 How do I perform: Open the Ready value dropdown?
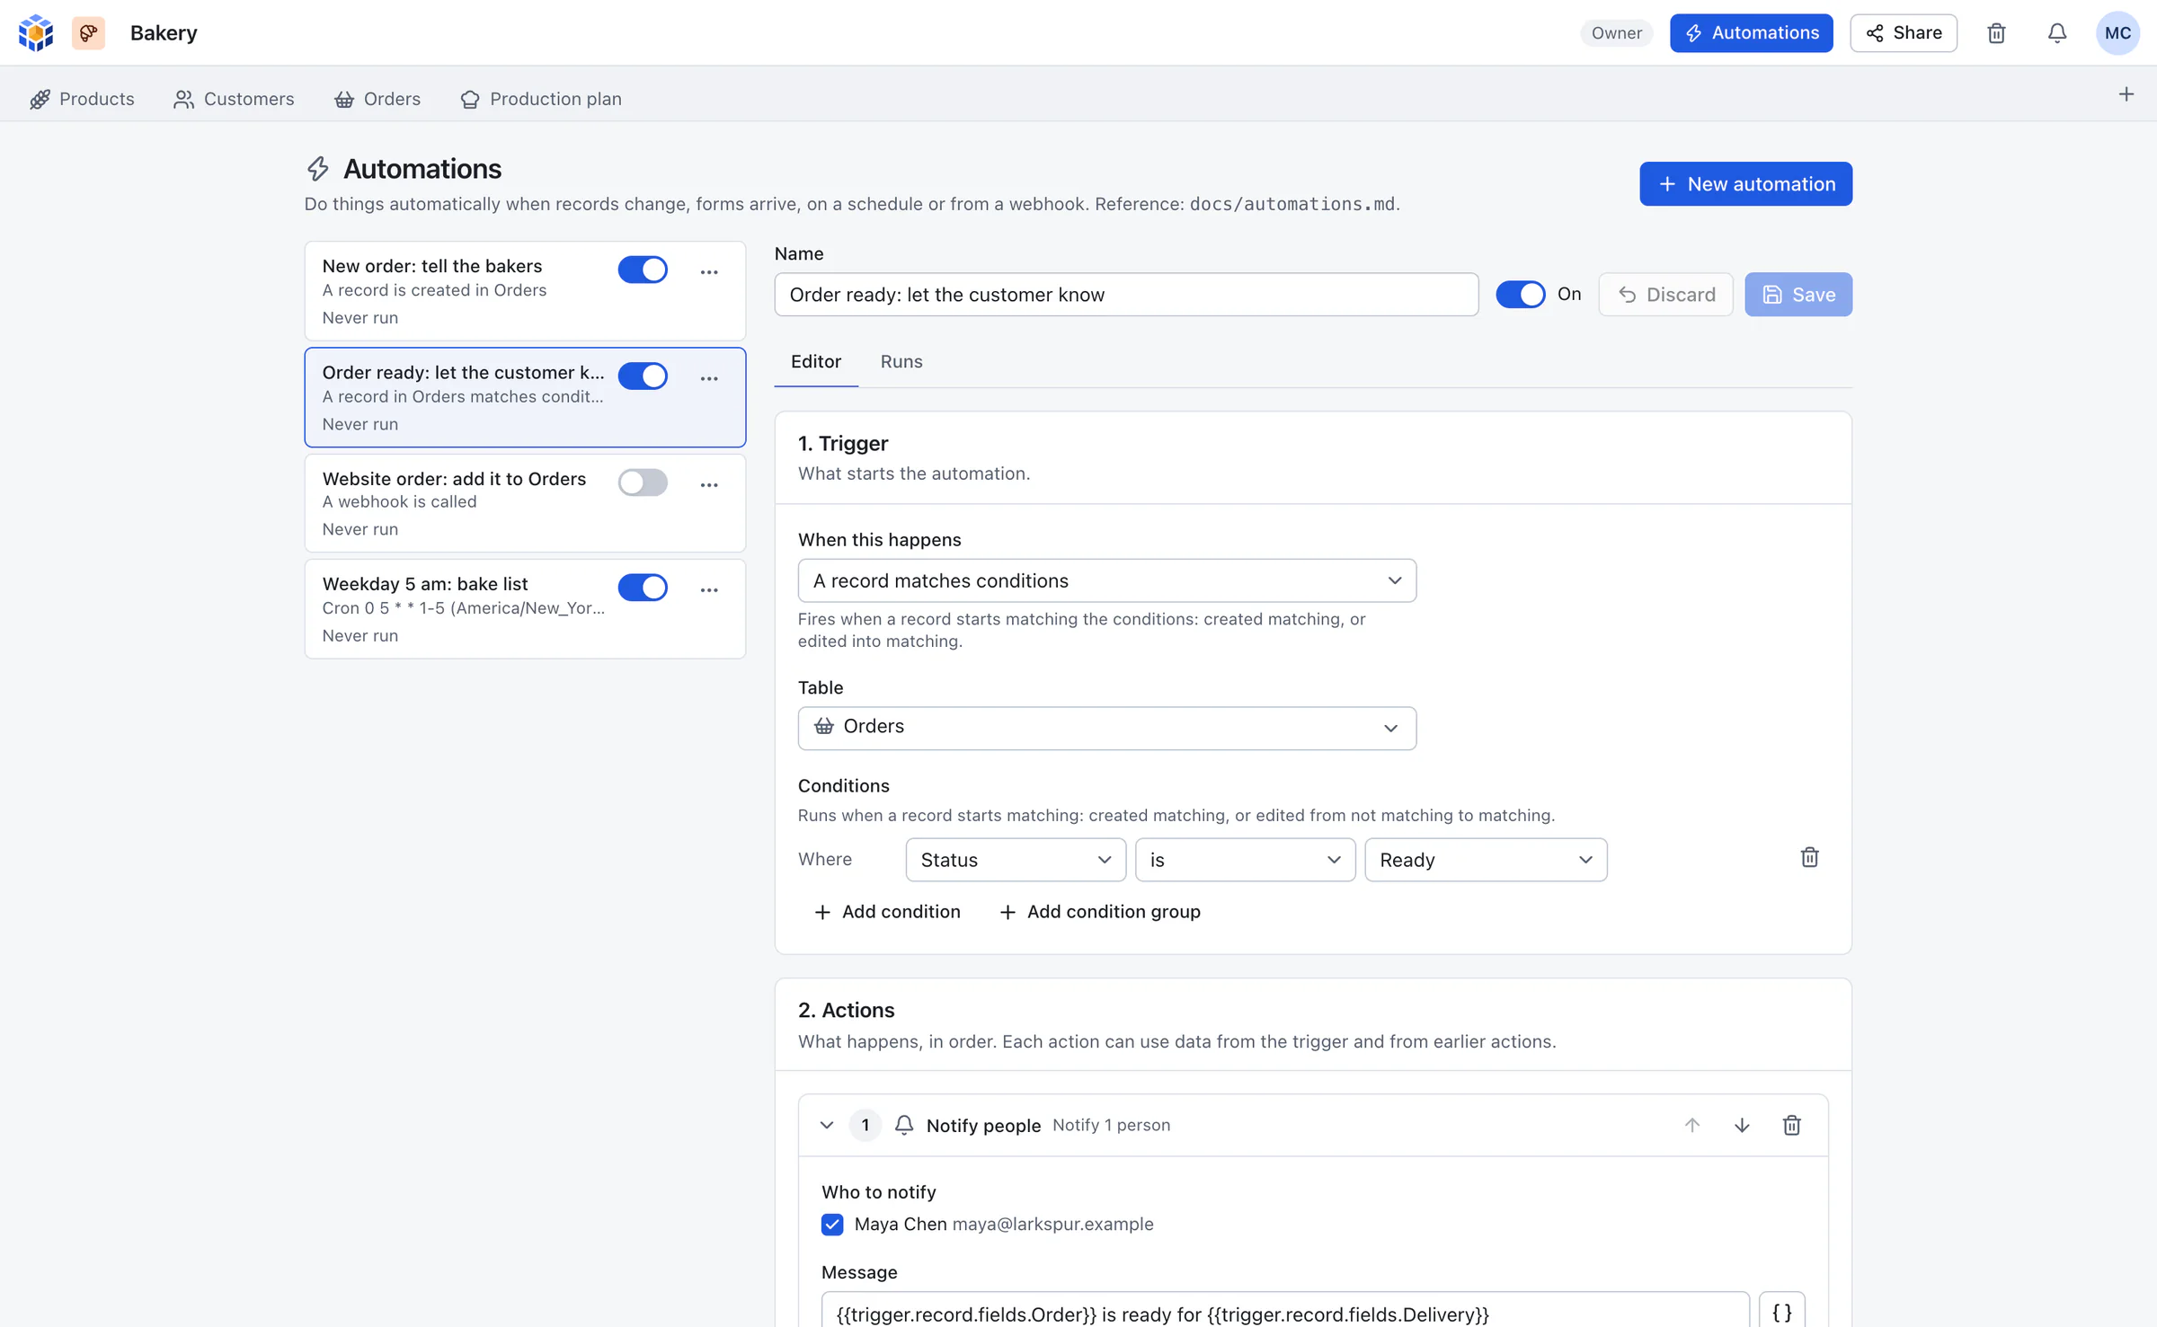(x=1486, y=860)
